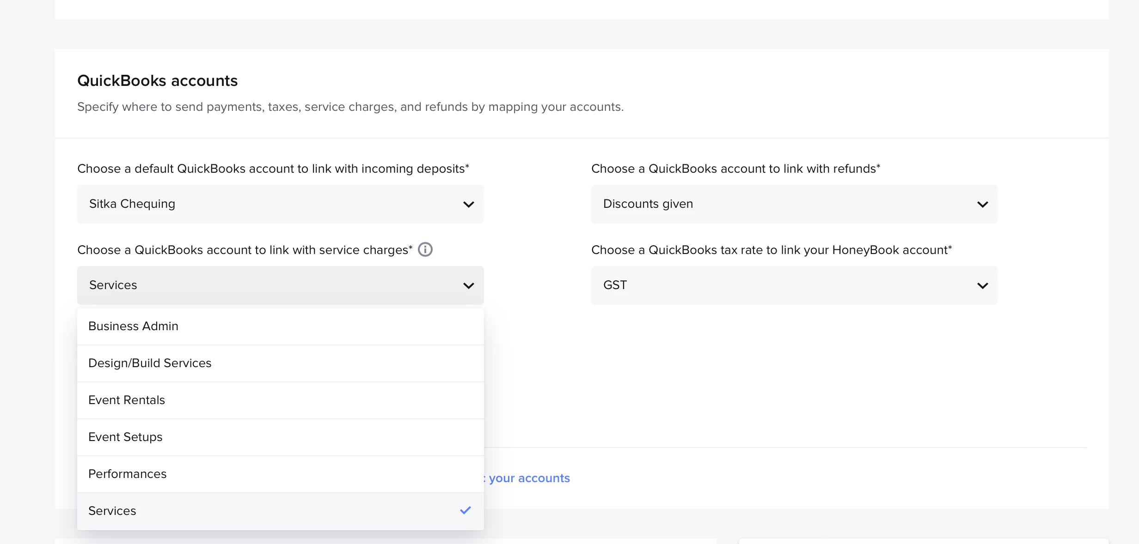The image size is (1139, 544).
Task: Open the GST tax rate dropdown
Action: (x=795, y=285)
